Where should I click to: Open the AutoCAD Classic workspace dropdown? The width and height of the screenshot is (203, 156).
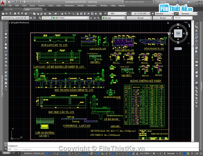coord(16,18)
